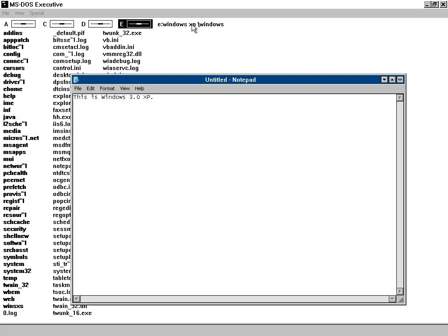The image size is (448, 336).
Task: Restore the MS-DOS Executive window
Action: click(435, 4)
